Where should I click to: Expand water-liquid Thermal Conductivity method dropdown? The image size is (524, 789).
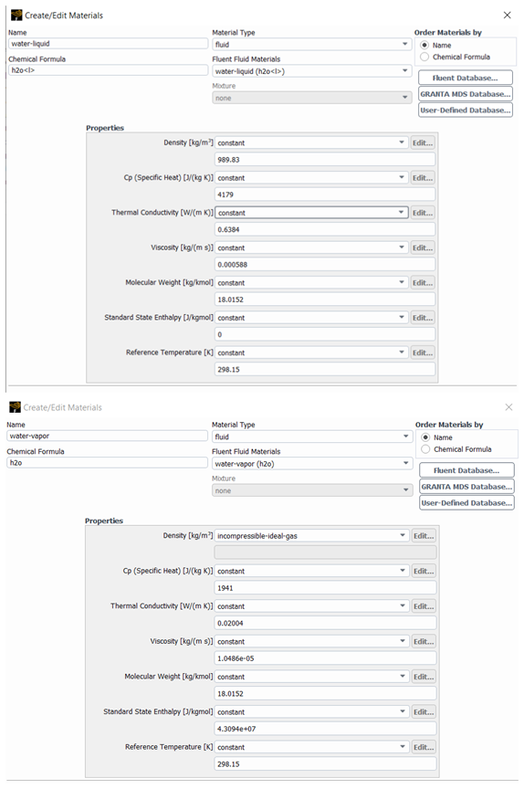pos(311,213)
